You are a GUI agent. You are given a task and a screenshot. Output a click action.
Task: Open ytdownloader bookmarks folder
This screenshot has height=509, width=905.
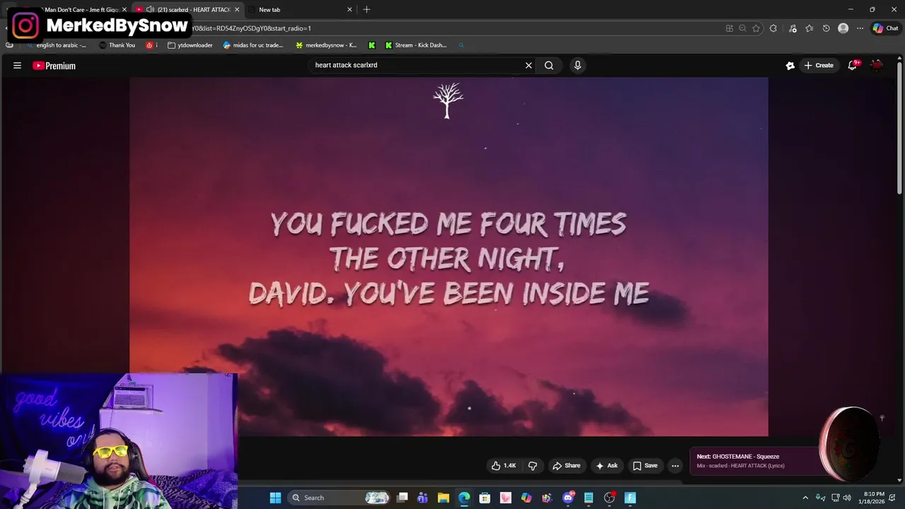click(x=190, y=45)
